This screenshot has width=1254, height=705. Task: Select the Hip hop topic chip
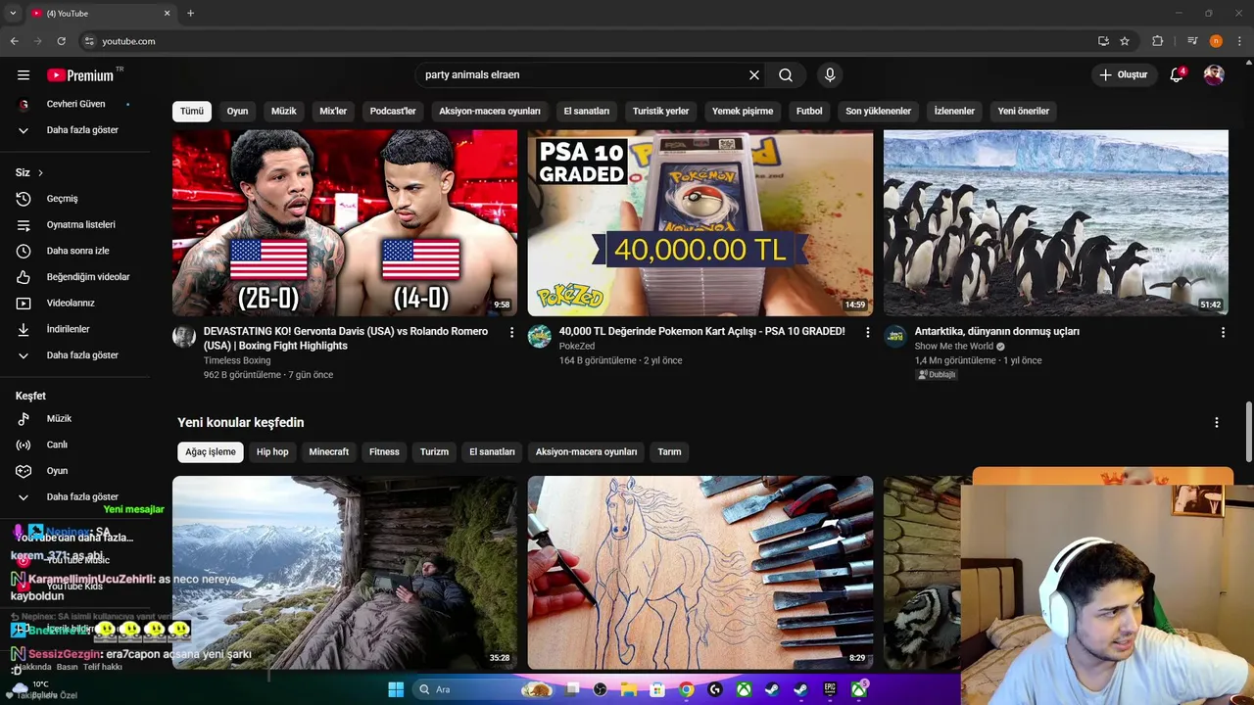(272, 451)
